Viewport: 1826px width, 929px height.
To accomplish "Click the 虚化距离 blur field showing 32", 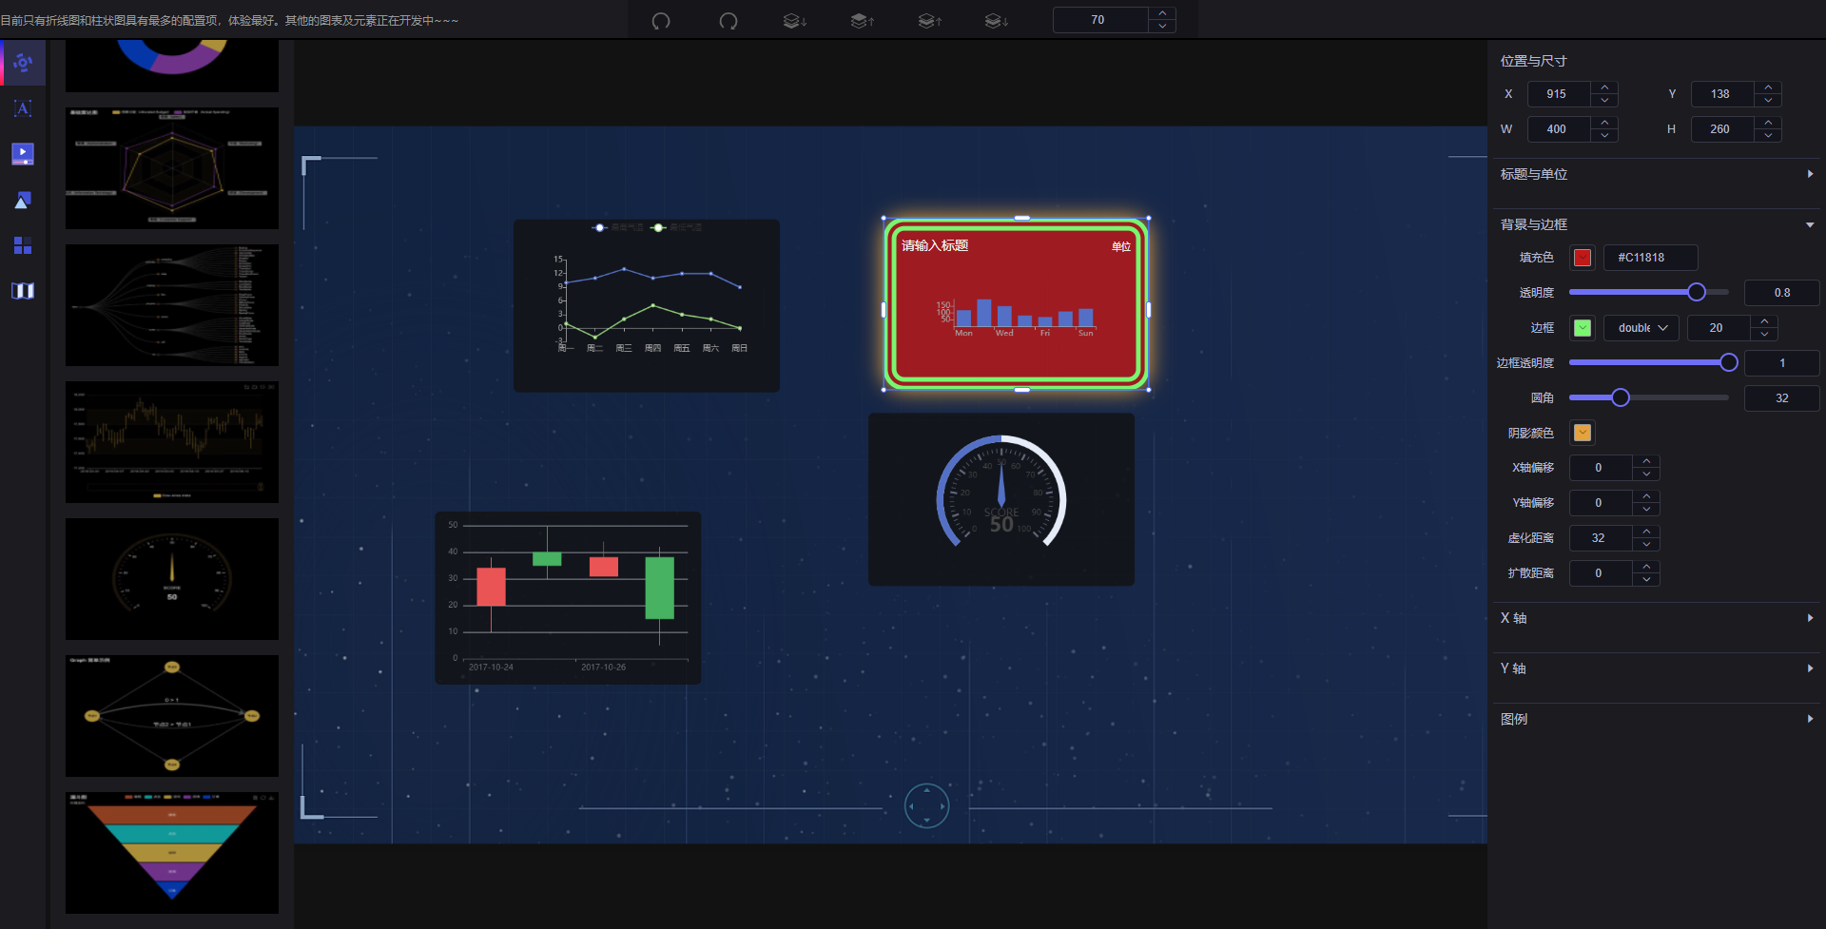I will click(1601, 538).
